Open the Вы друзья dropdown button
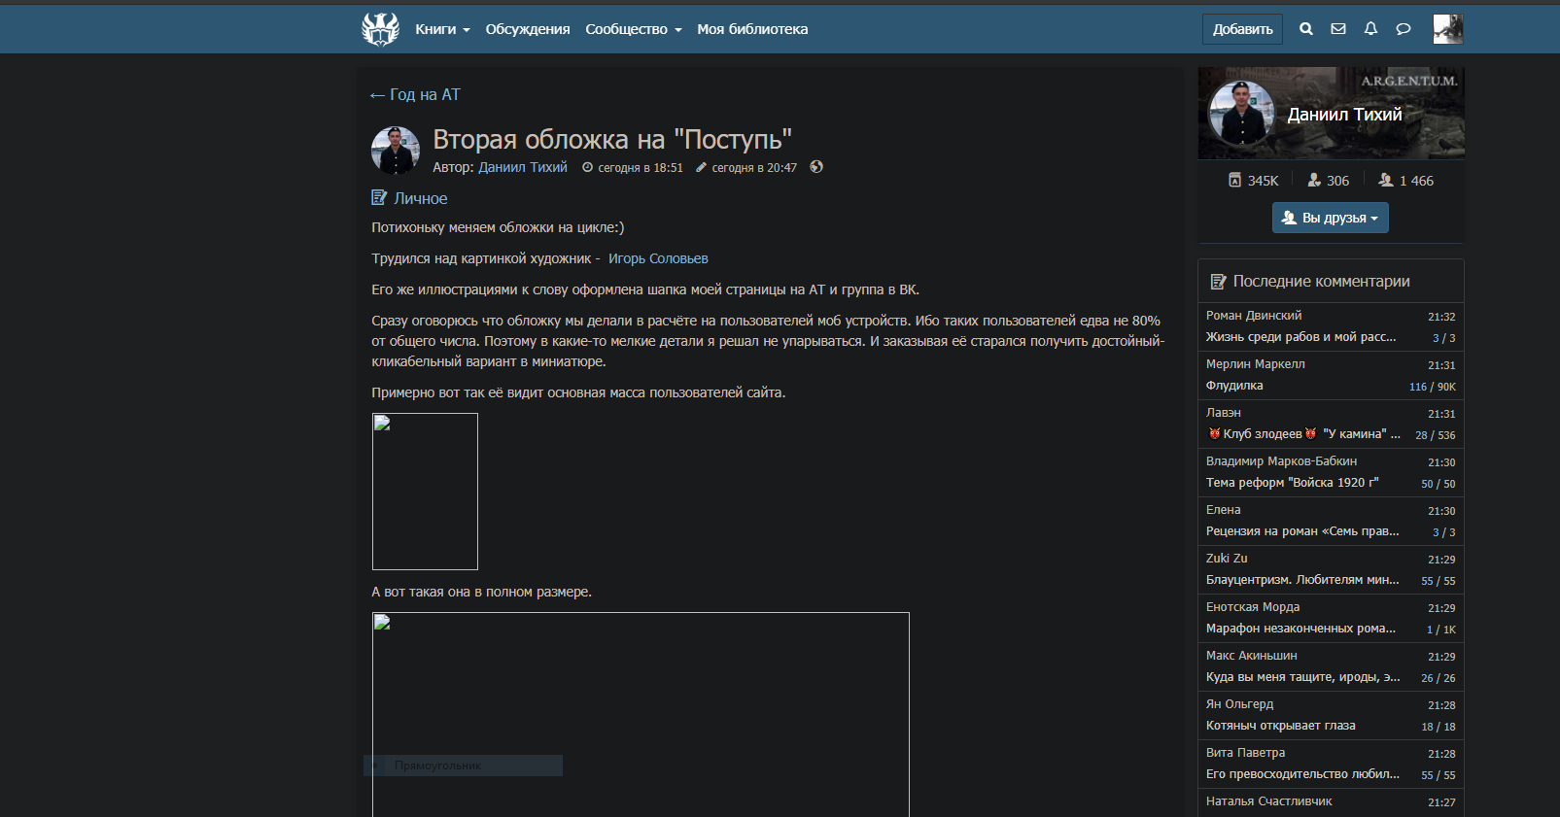Viewport: 1560px width, 817px height. (x=1330, y=219)
